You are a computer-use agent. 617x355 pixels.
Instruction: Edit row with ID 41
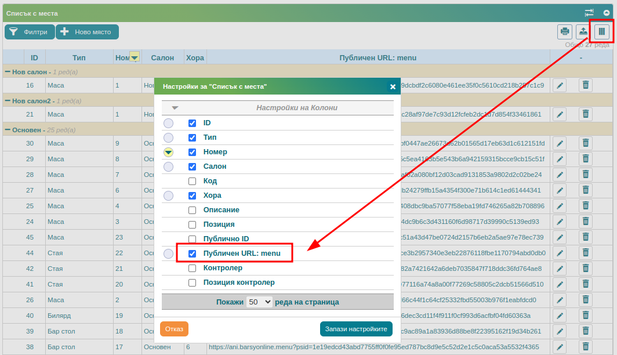[560, 284]
